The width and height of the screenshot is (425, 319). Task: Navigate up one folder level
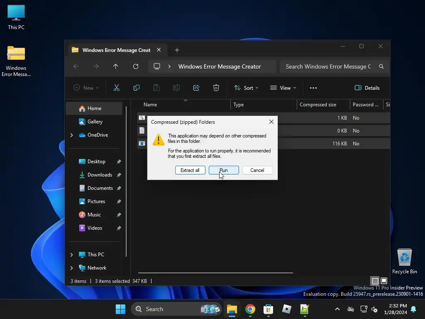pos(116,66)
